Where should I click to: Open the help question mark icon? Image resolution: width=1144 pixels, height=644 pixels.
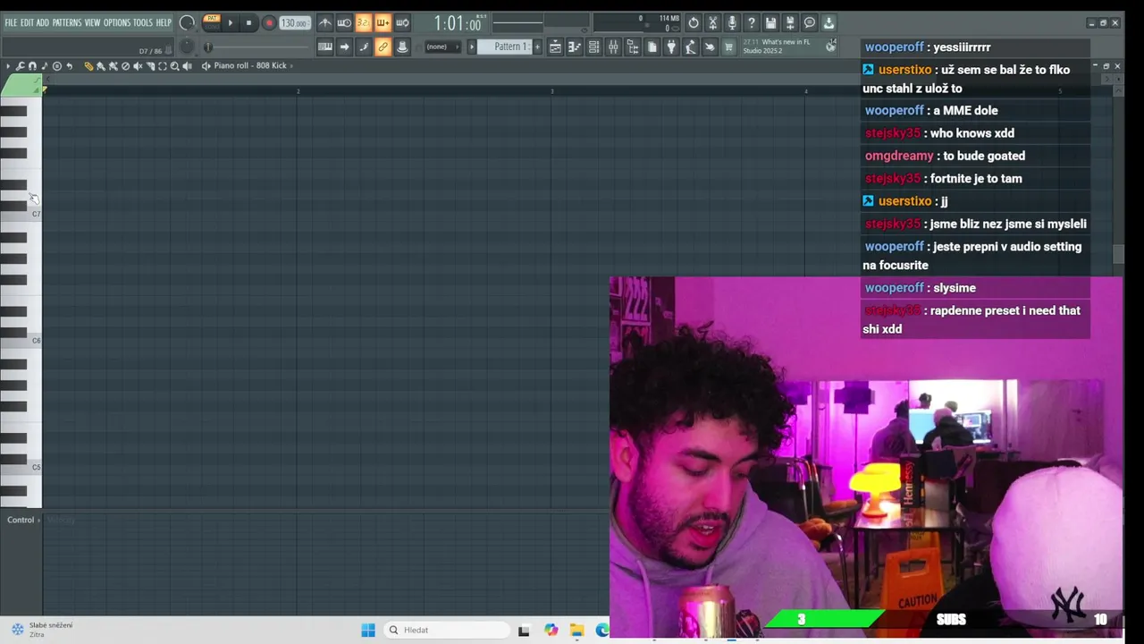click(752, 22)
